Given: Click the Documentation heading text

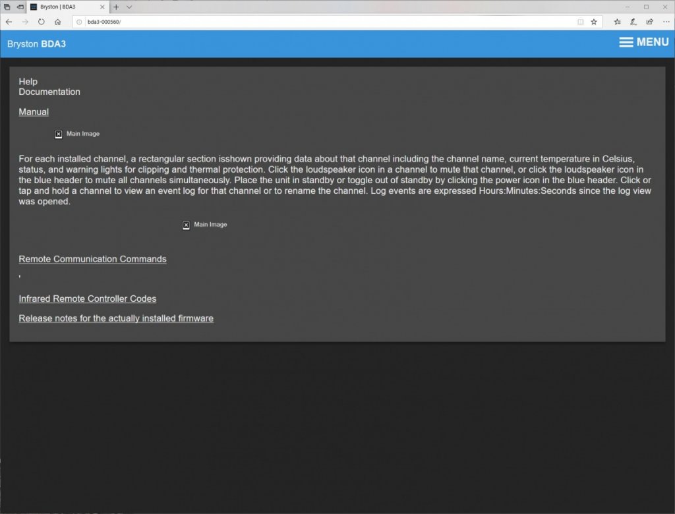Looking at the screenshot, I should click(x=49, y=92).
